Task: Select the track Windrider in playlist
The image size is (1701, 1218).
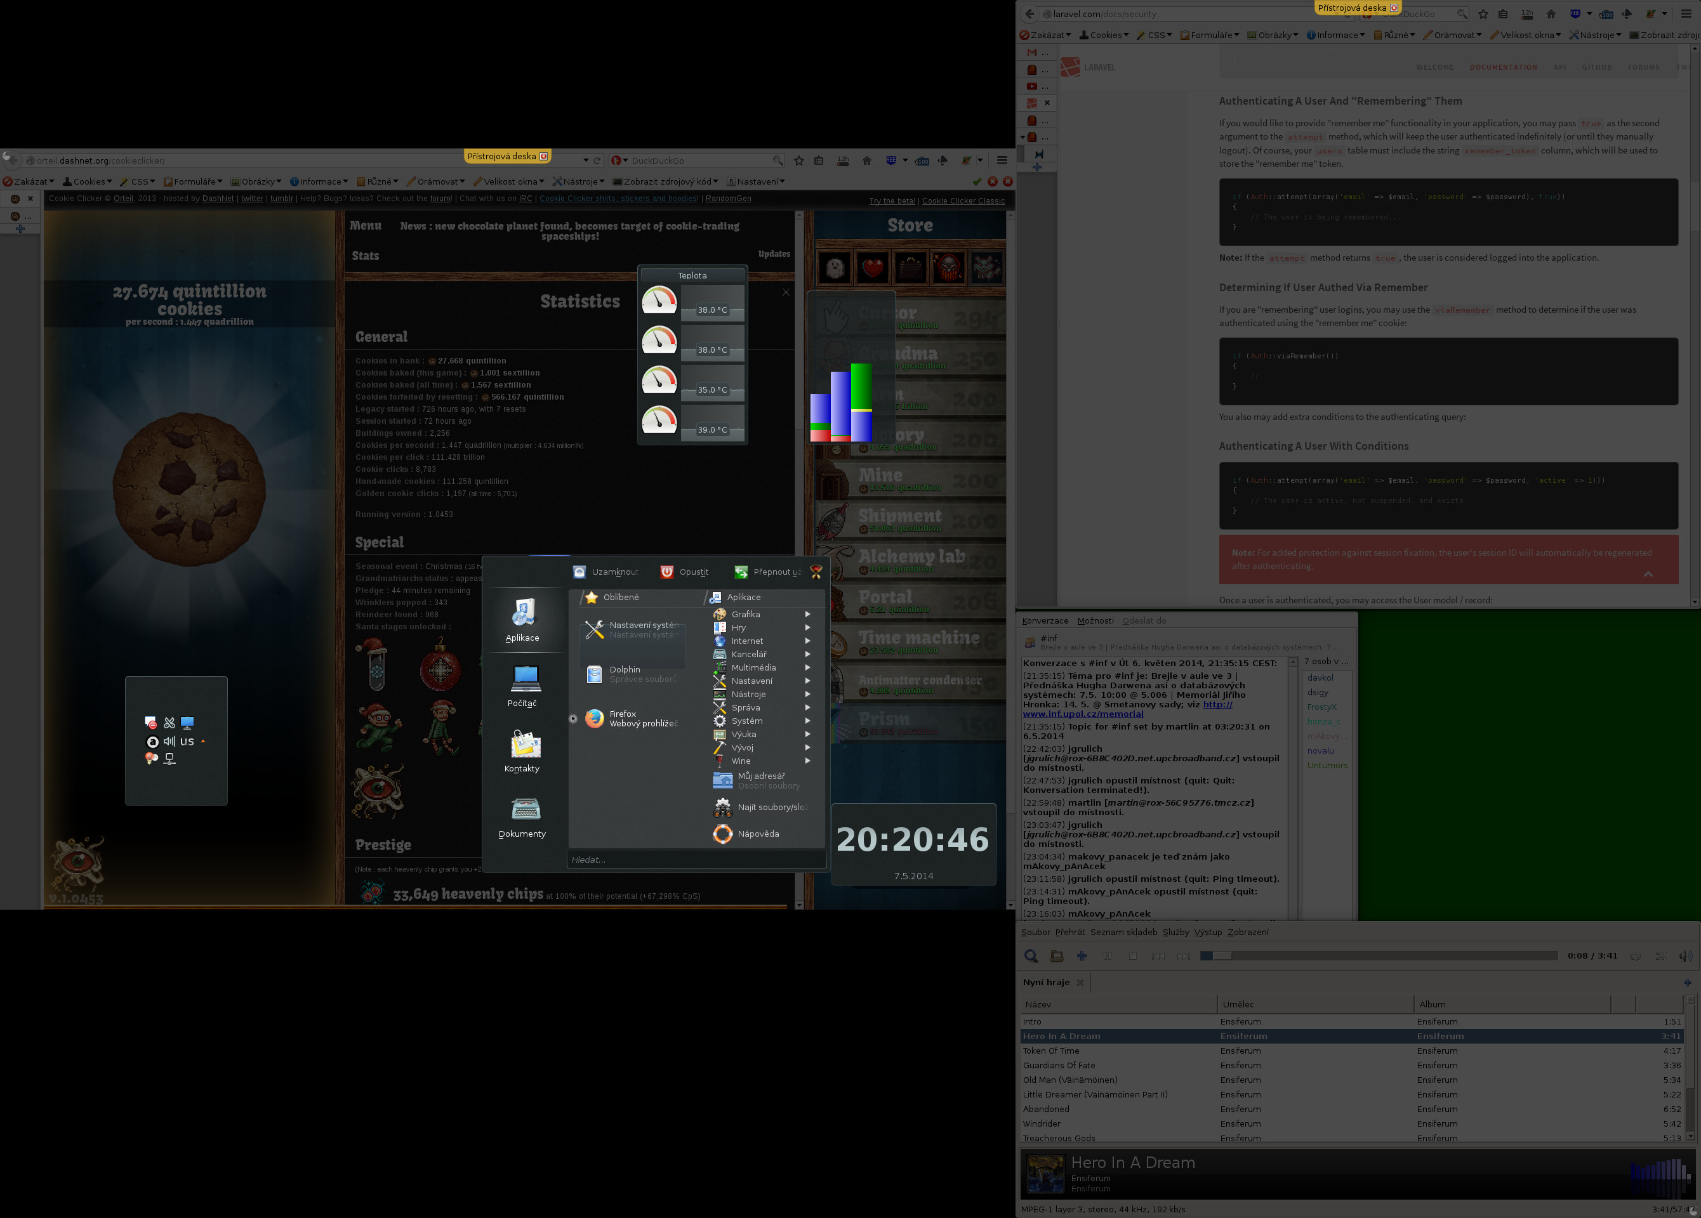Action: [1353, 1123]
